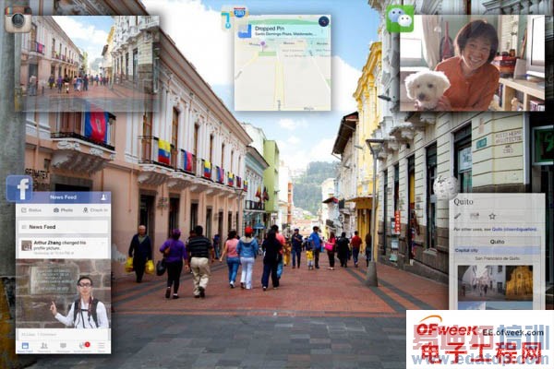This screenshot has width=554, height=369.
Task: Click the Wikipedia globe logo
Action: click(x=446, y=186)
